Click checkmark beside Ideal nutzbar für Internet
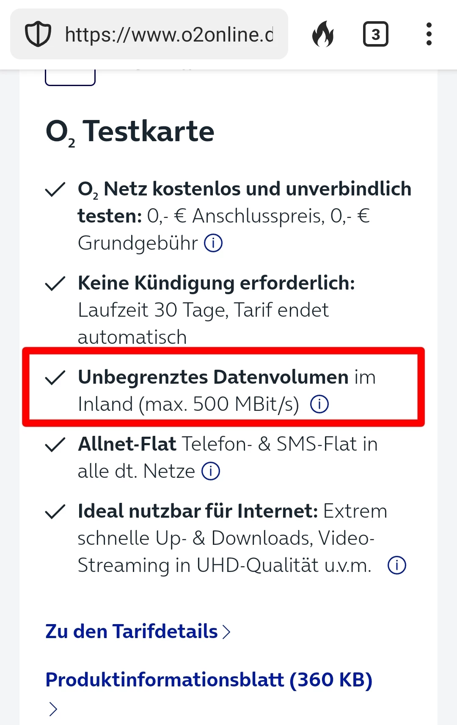Image resolution: width=457 pixels, height=725 pixels. click(55, 511)
